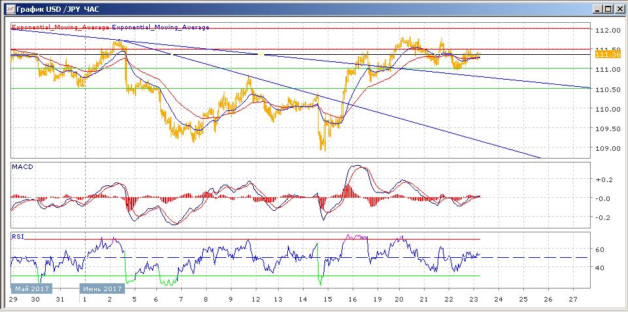Minimize the USD/JPY chart window
This screenshot has width=628, height=312.
597,9
